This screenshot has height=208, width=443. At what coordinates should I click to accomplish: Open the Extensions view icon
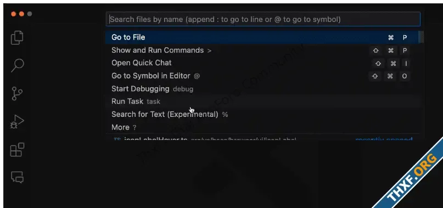17,149
